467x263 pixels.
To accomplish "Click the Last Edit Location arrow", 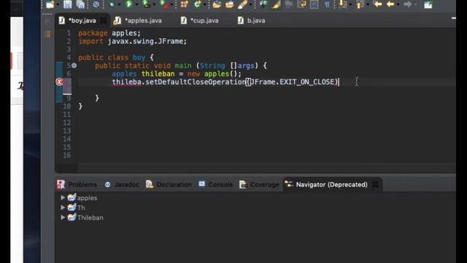I will pyautogui.click(x=378, y=4).
